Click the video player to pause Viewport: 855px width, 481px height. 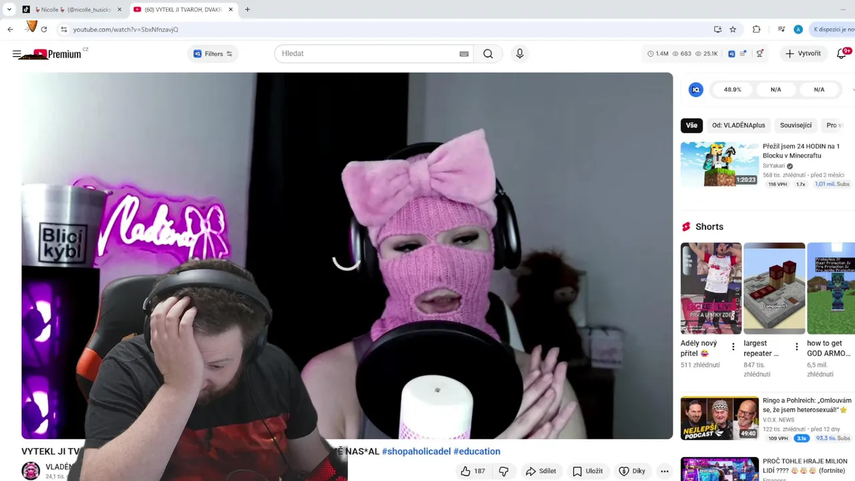(x=347, y=256)
